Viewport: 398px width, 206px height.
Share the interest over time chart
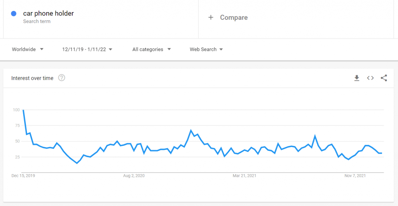click(x=384, y=78)
